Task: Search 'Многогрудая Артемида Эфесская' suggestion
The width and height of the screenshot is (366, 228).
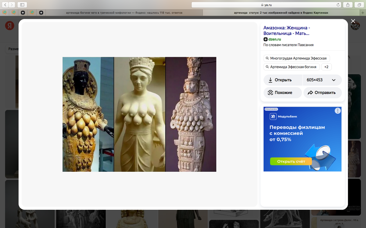Action: [296, 58]
